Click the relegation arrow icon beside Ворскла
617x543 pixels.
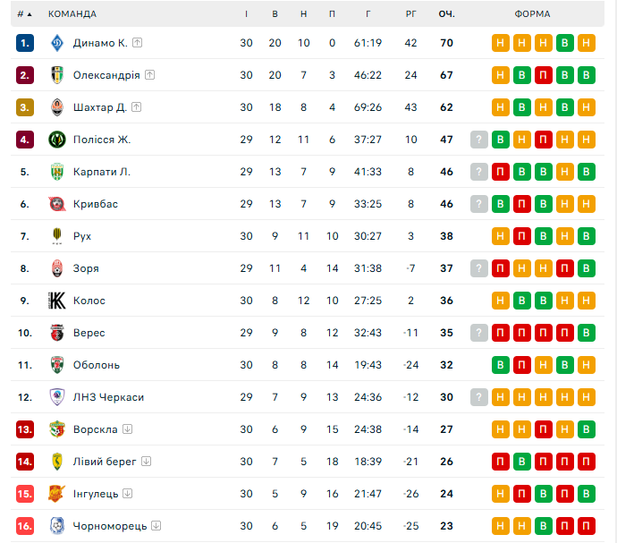click(128, 428)
